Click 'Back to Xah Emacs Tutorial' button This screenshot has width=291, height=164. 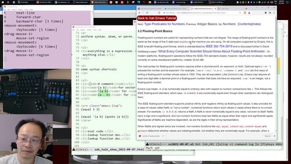click(x=156, y=18)
